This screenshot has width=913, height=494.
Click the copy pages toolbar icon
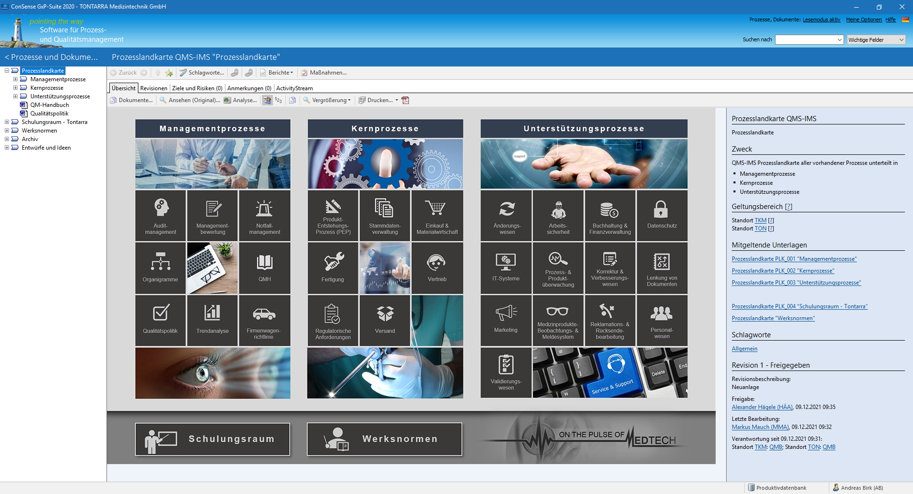(x=292, y=100)
